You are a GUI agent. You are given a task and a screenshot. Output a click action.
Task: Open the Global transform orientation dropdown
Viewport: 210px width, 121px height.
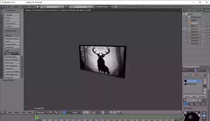pyautogui.click(x=77, y=112)
